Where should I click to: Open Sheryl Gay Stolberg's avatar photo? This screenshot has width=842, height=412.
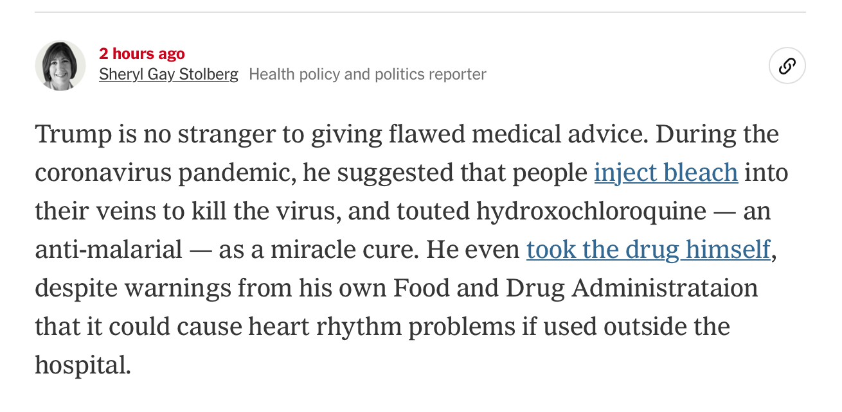tap(60, 65)
